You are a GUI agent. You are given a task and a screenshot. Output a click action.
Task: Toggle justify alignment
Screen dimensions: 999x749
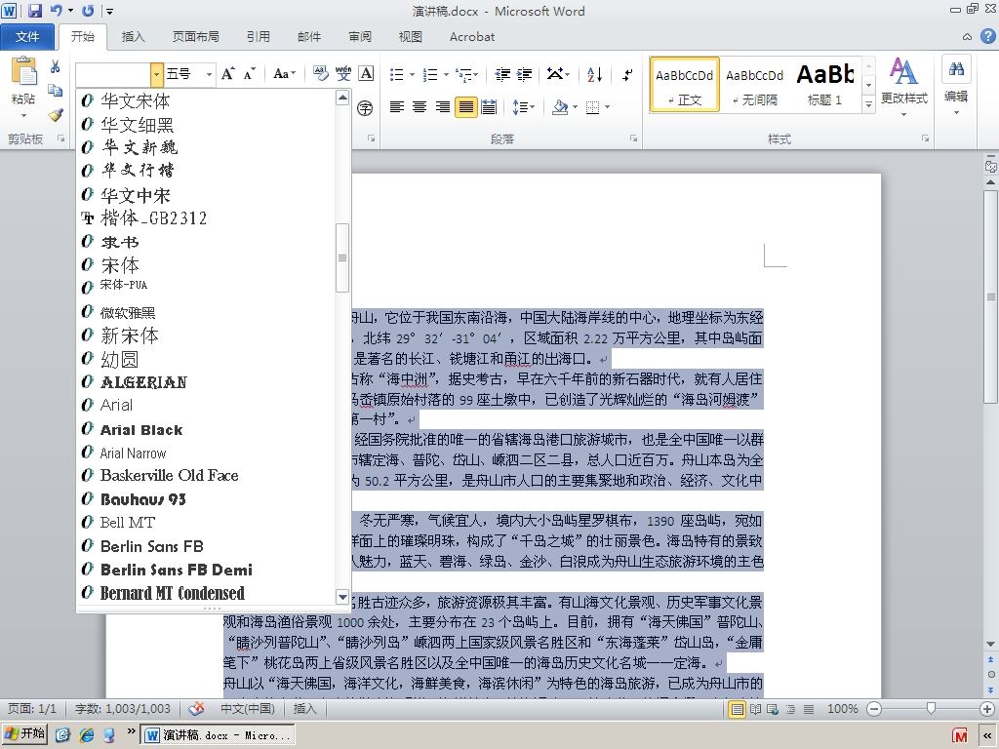click(x=466, y=107)
